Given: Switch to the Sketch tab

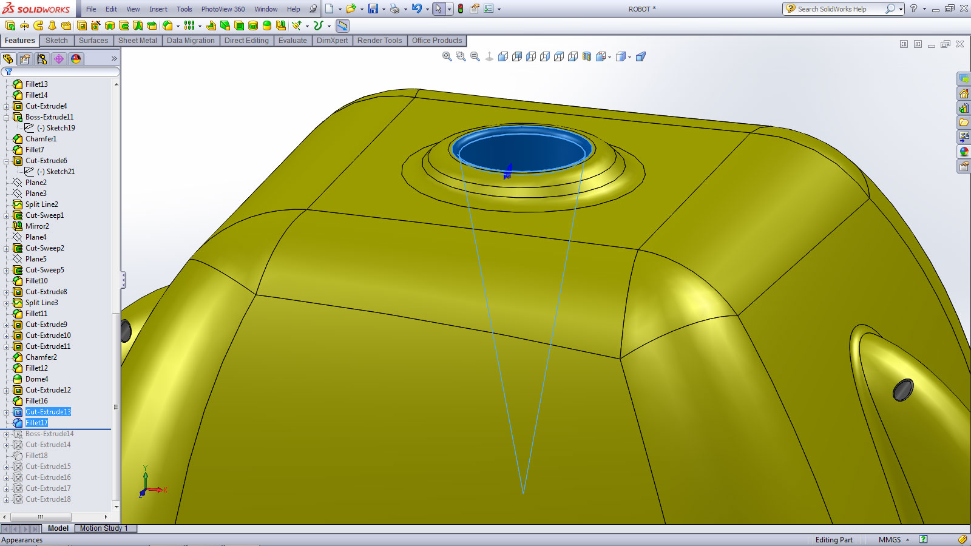Looking at the screenshot, I should point(56,41).
